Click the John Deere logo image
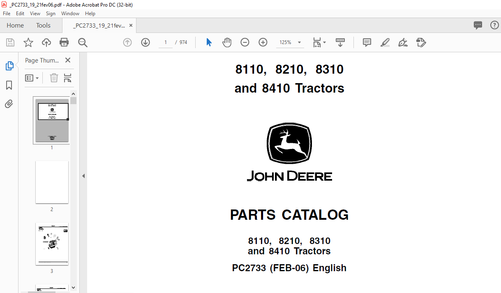501x293 pixels. (x=289, y=152)
